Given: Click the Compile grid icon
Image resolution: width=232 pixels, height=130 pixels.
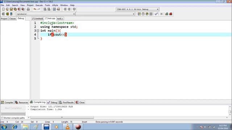Looking at the screenshot, I should coord(139,14).
